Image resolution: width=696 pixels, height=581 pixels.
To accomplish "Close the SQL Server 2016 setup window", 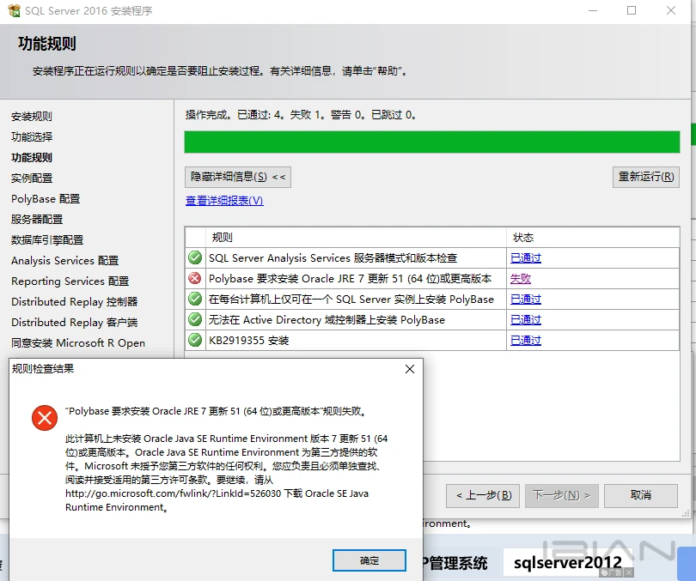I will coord(671,10).
